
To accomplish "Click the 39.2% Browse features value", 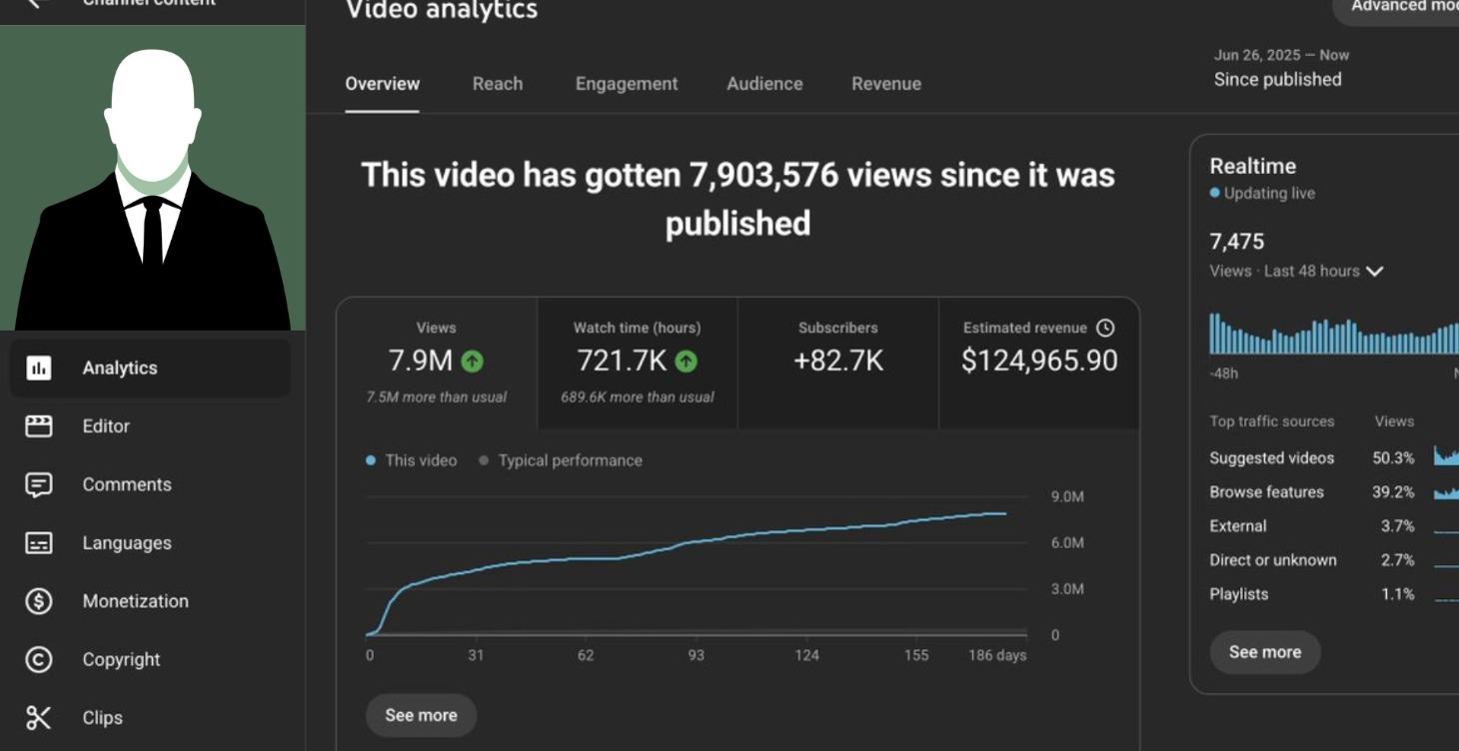I will (1394, 492).
